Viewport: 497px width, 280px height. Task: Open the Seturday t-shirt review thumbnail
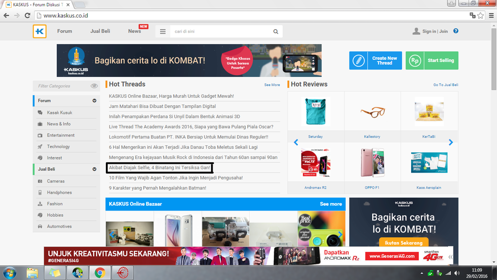315,111
